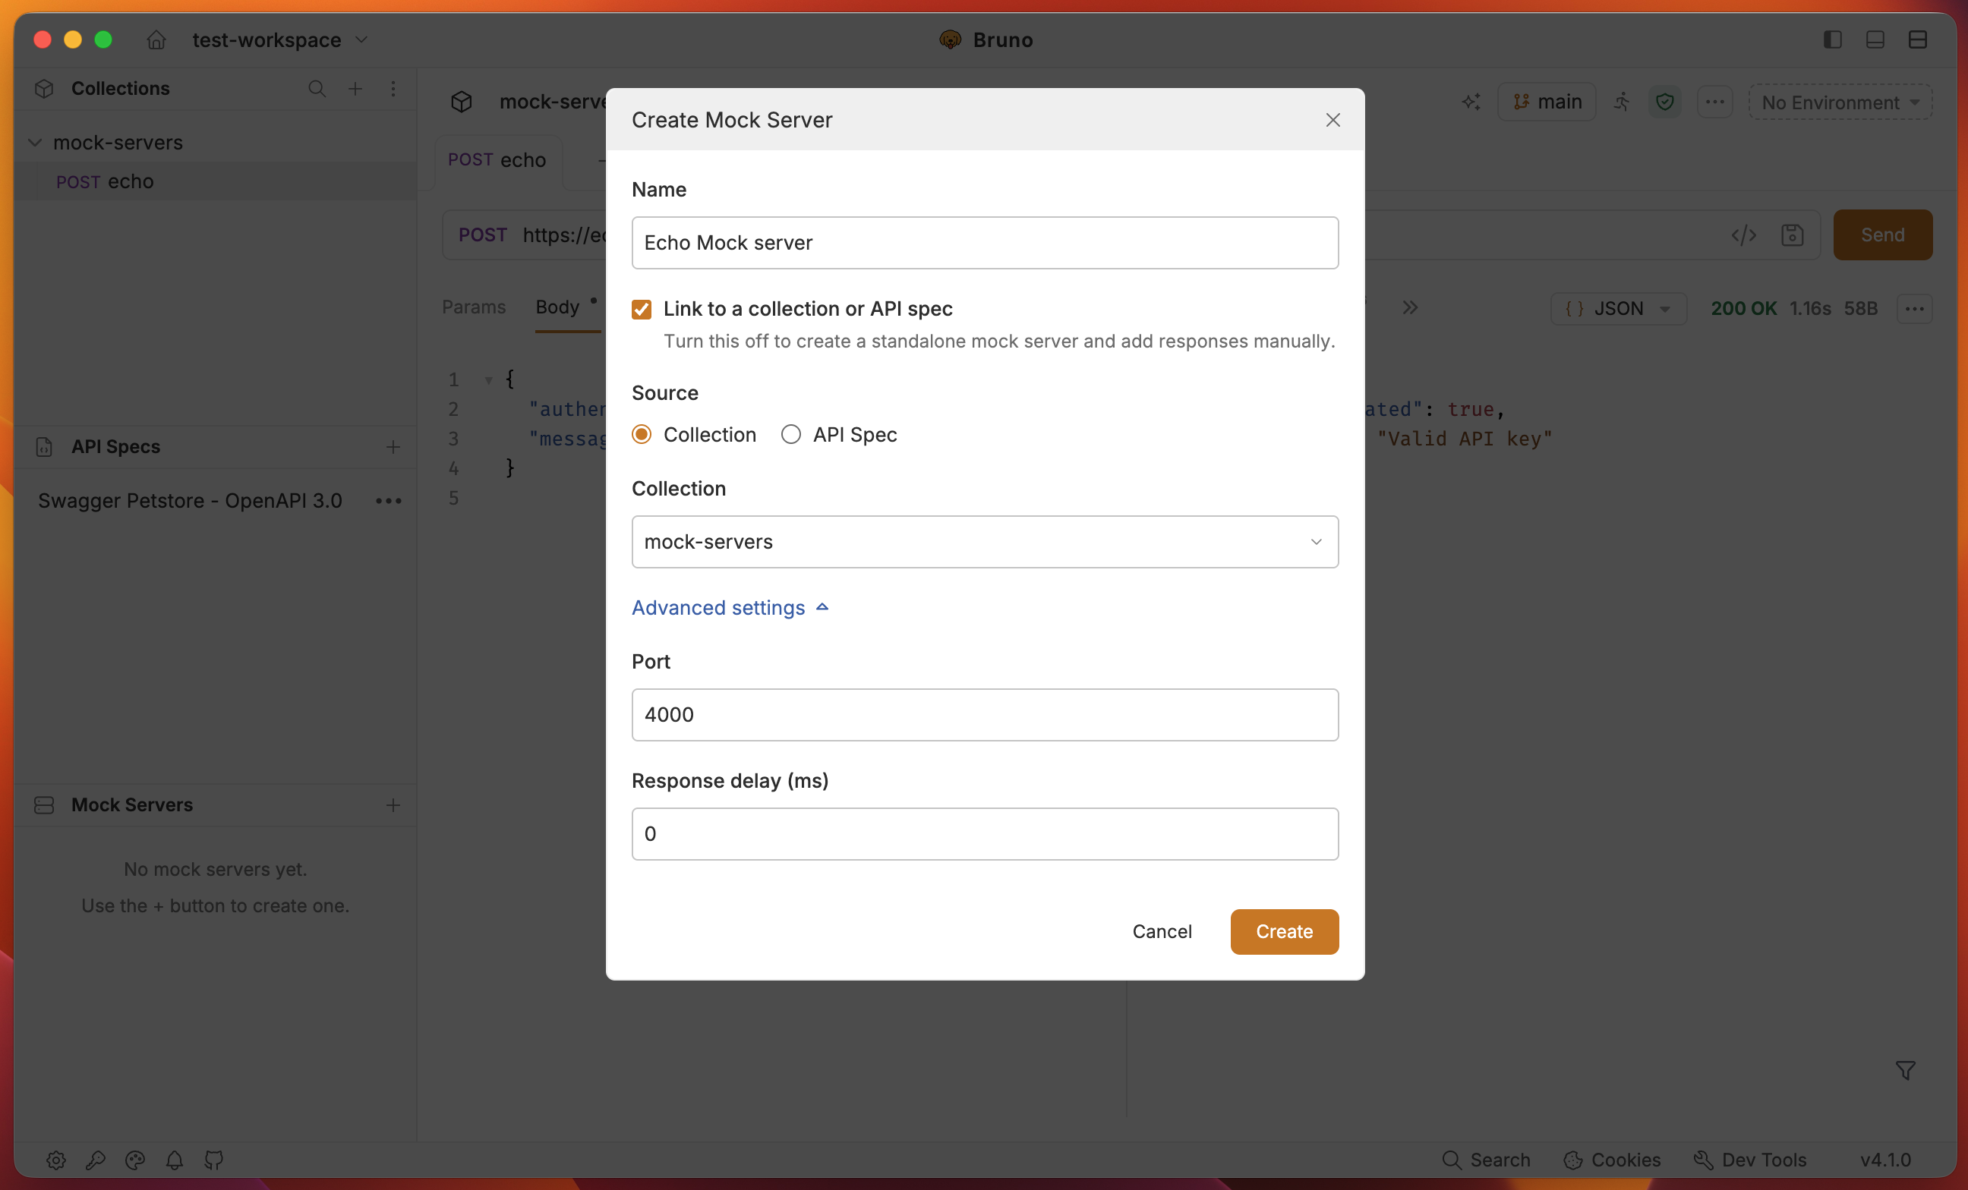Image resolution: width=1968 pixels, height=1190 pixels.
Task: Click the home icon in title bar
Action: (x=156, y=39)
